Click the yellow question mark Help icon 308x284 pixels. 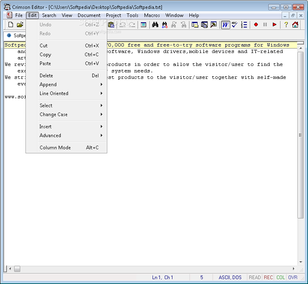coord(286,25)
